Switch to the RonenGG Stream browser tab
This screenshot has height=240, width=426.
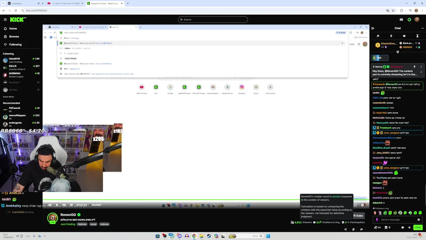(105, 3)
